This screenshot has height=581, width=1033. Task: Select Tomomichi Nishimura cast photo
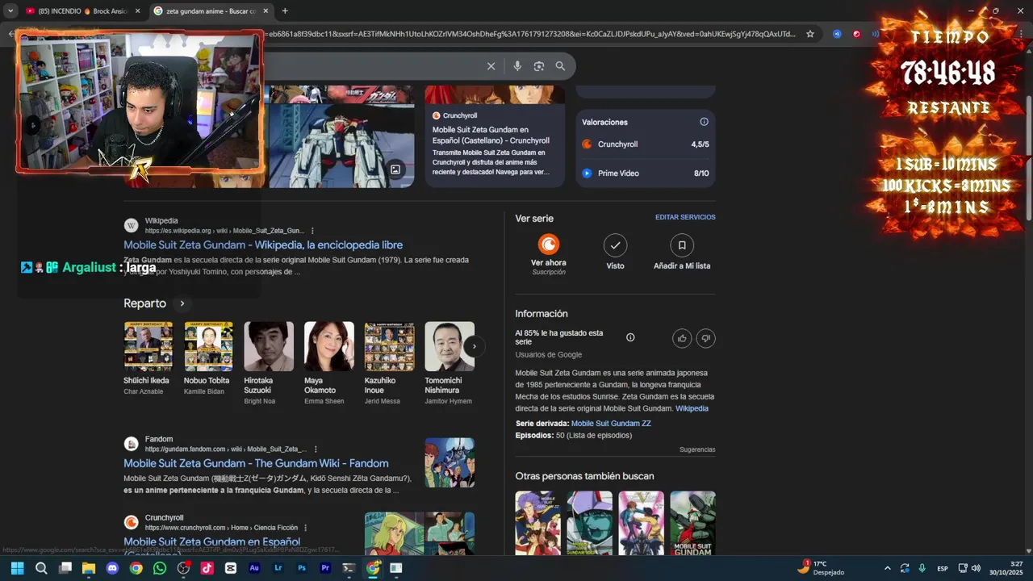pyautogui.click(x=450, y=346)
